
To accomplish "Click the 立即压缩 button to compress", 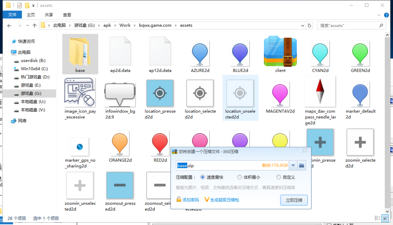I will 294,200.
